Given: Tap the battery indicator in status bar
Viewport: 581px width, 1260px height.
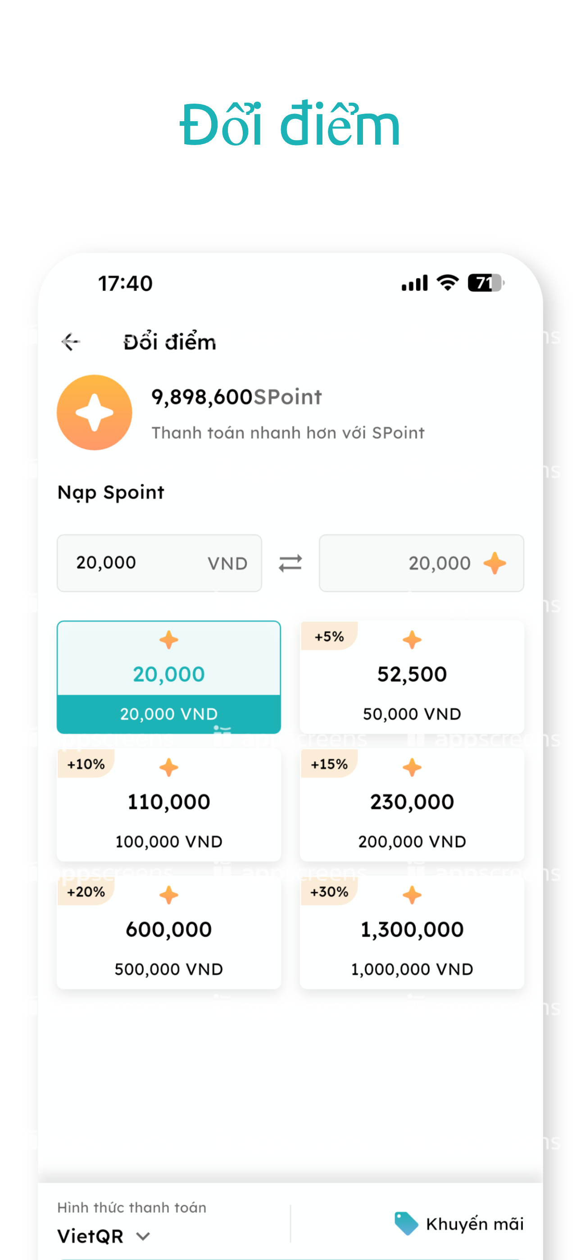Looking at the screenshot, I should (486, 283).
